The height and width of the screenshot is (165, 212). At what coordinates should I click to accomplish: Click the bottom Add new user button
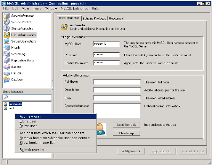pos(131,151)
